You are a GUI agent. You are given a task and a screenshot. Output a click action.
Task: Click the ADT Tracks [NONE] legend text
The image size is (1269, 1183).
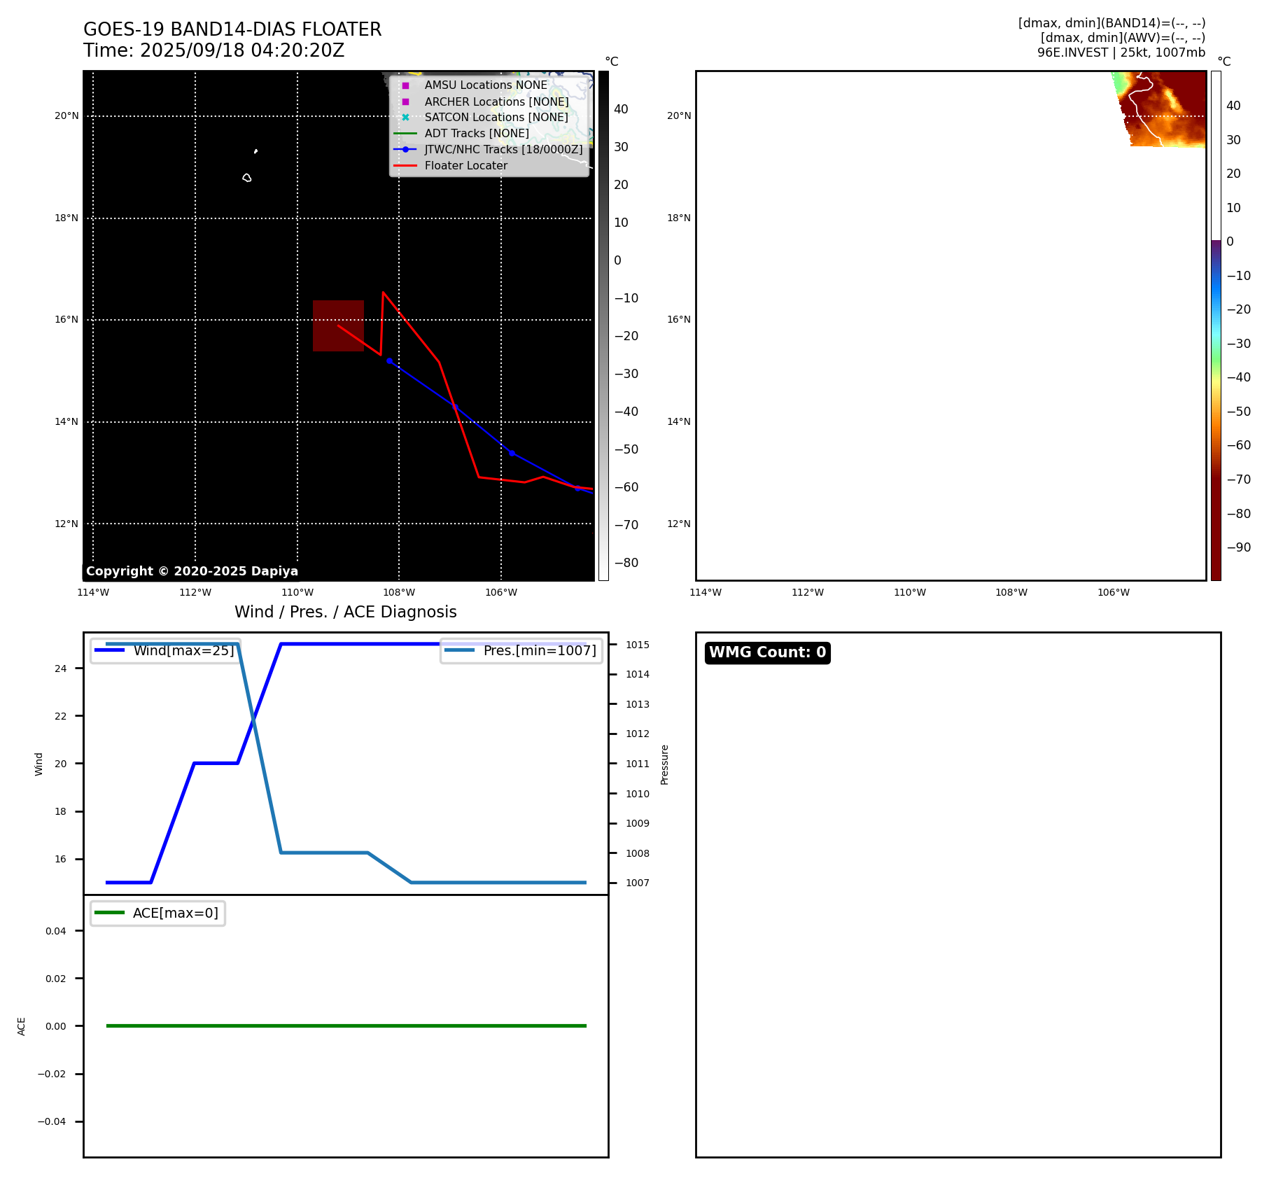coord(477,133)
